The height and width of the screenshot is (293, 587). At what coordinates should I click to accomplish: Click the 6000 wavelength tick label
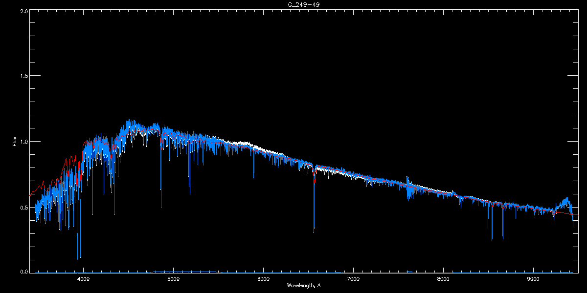pyautogui.click(x=263, y=278)
